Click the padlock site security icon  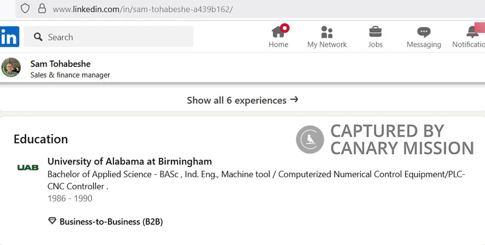pyautogui.click(x=42, y=8)
